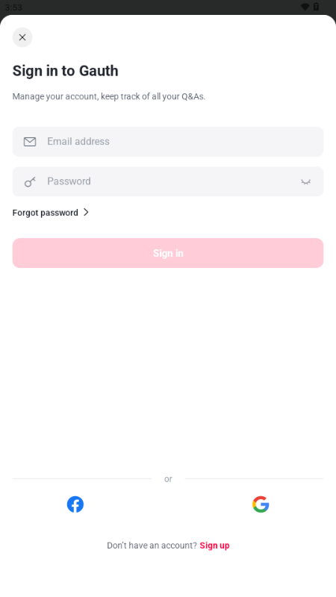Show password using the closed-eye icon
This screenshot has width=336, height=597.
point(305,181)
